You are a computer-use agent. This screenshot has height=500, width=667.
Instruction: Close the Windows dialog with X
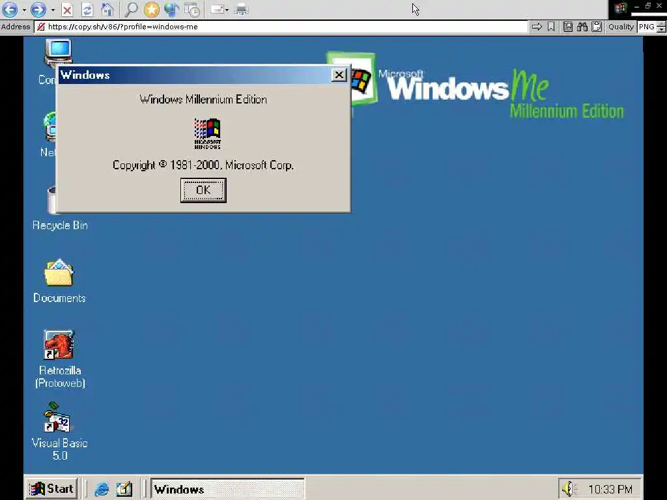coord(339,76)
